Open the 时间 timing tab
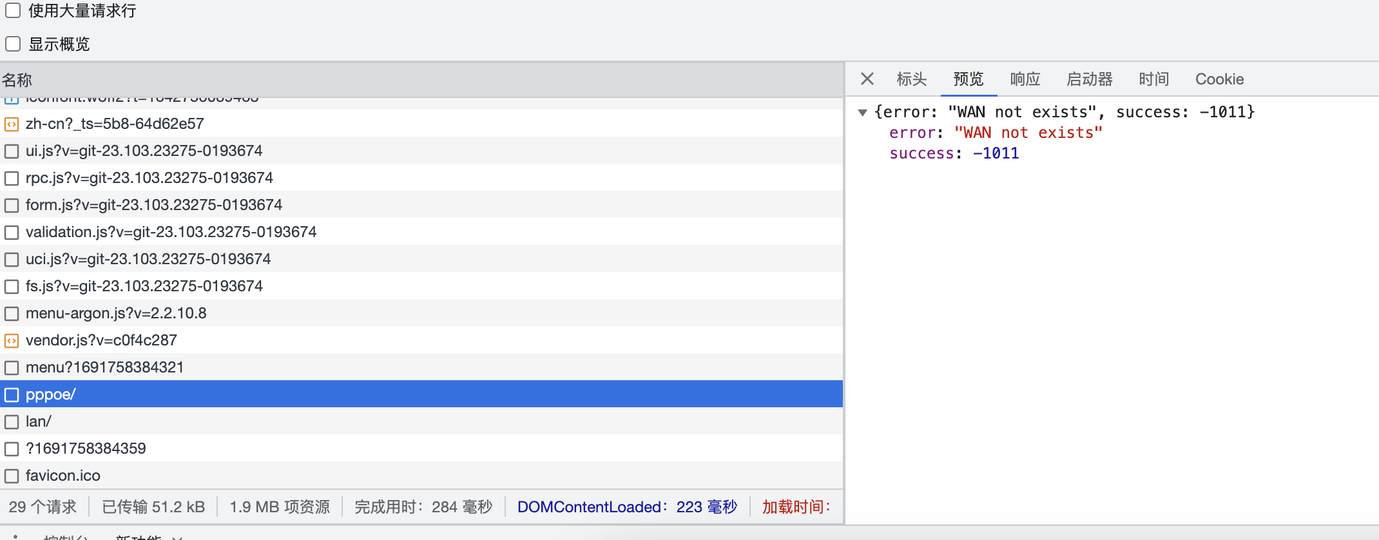Viewport: 1379px width, 540px height. pyautogui.click(x=1153, y=79)
